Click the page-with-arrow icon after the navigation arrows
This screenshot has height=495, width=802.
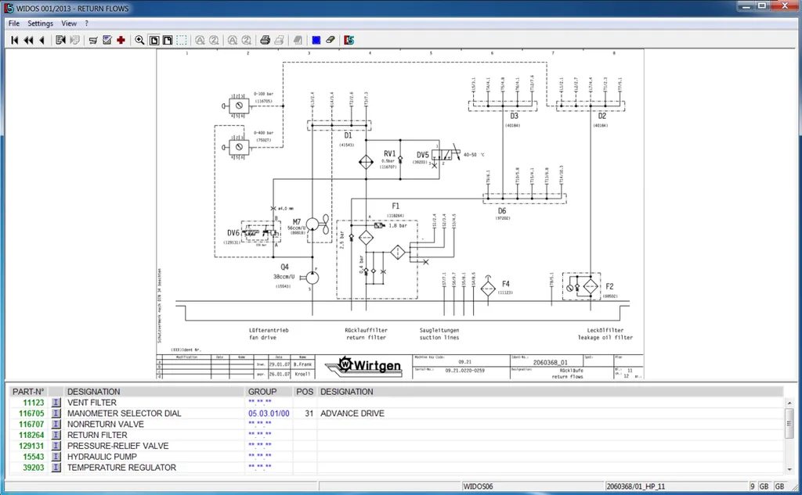click(x=60, y=40)
